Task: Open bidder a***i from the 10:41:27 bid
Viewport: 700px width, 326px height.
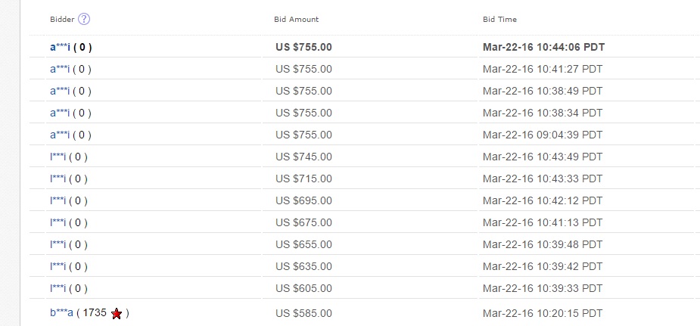Action: click(60, 69)
